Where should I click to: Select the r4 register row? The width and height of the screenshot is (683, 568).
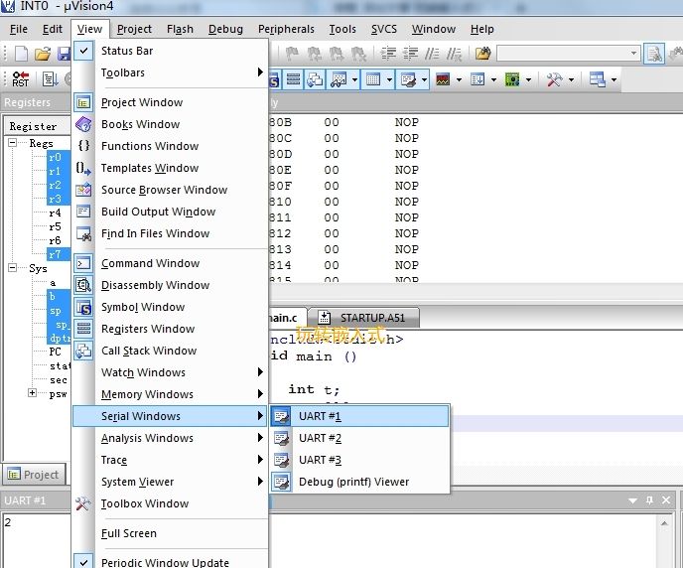click(x=55, y=213)
